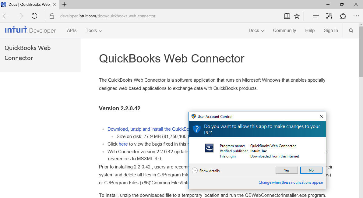Add the page to favorites via star icon
The image size is (363, 198).
pyautogui.click(x=297, y=16)
